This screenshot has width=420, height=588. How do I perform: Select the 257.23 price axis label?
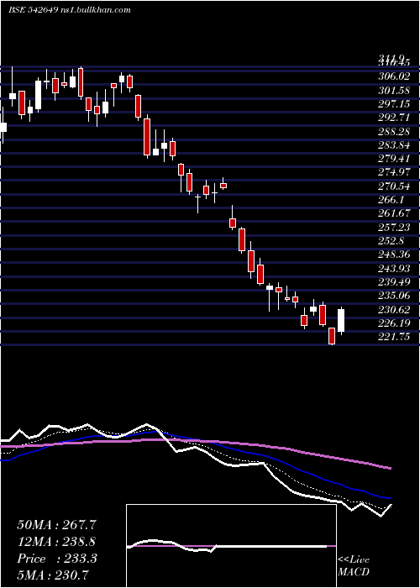[x=393, y=228]
